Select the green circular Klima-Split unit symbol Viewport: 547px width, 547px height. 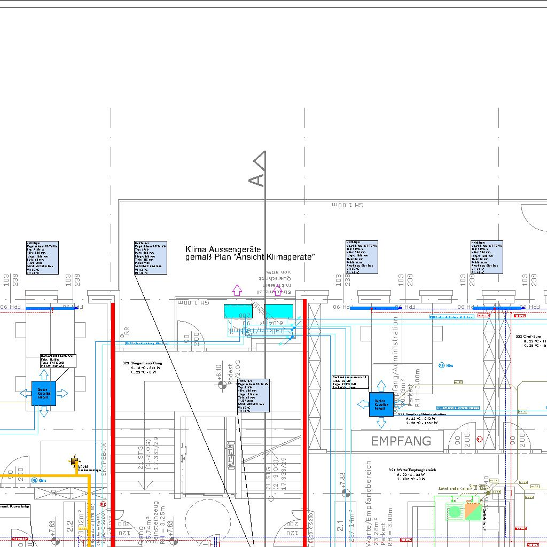point(455,512)
